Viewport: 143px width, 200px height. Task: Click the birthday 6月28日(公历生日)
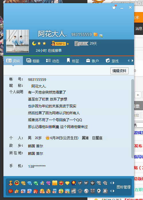pos(64,138)
